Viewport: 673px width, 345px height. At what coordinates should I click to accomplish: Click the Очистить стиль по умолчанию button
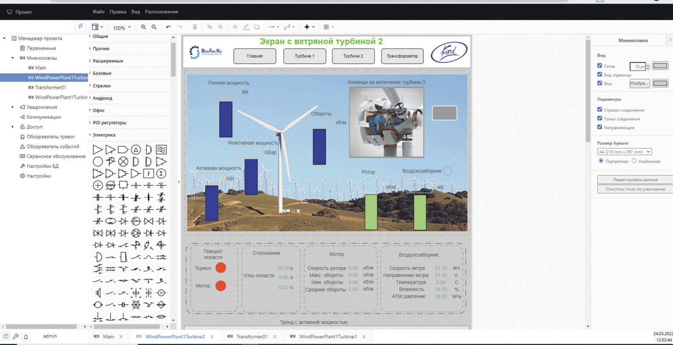635,189
